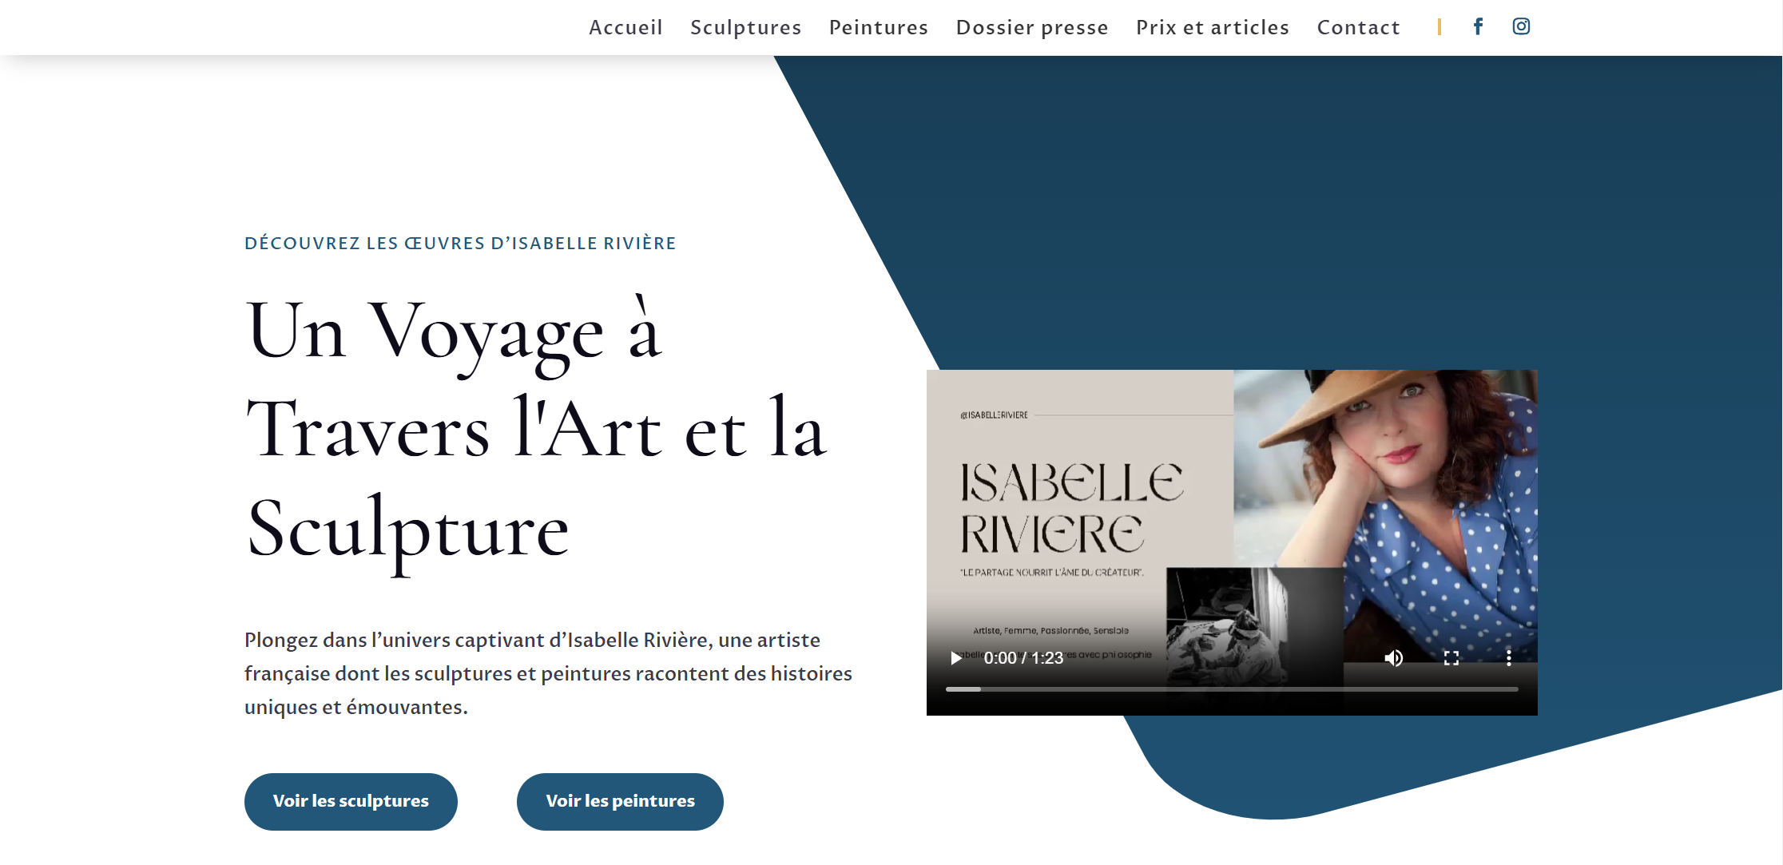Image resolution: width=1783 pixels, height=865 pixels.
Task: Go to Accueil page
Action: point(625,27)
